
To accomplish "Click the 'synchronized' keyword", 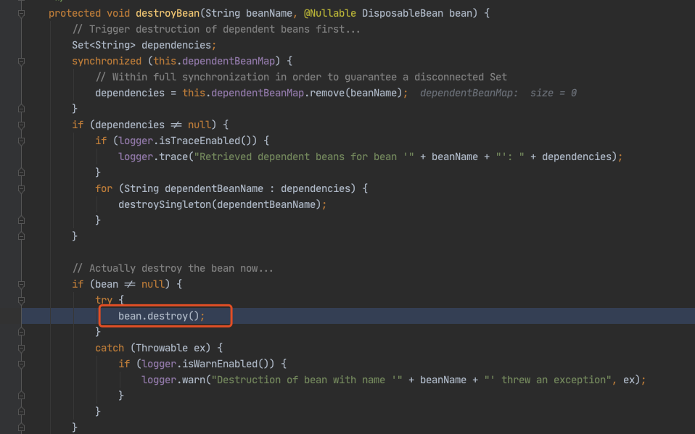I will (107, 61).
